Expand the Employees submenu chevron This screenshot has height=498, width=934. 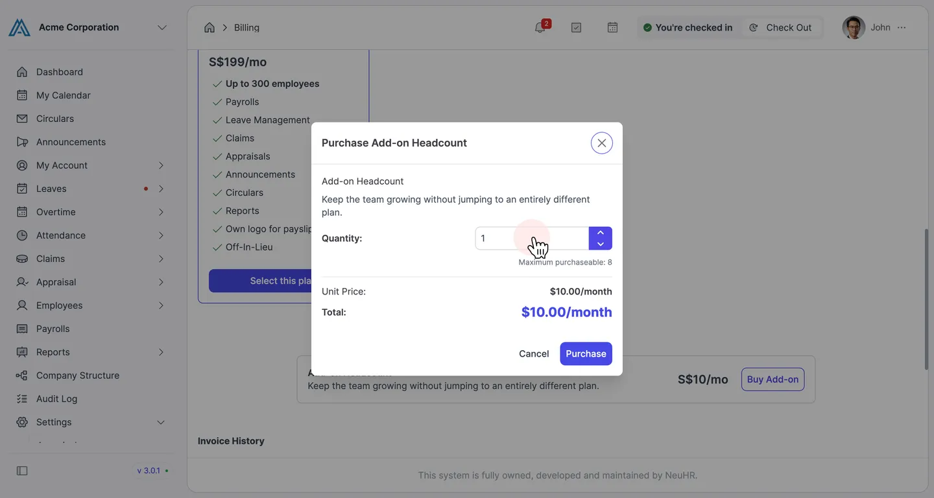(x=161, y=305)
